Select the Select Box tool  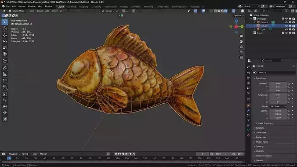(5, 22)
